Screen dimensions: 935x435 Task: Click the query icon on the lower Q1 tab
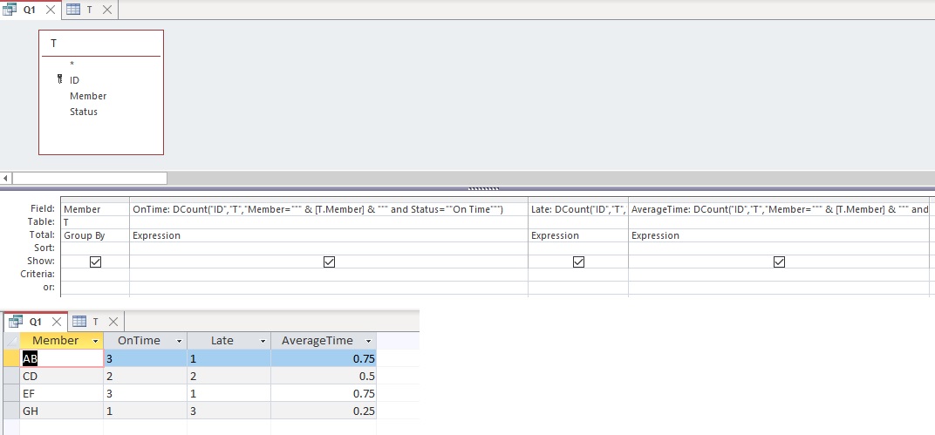16,322
